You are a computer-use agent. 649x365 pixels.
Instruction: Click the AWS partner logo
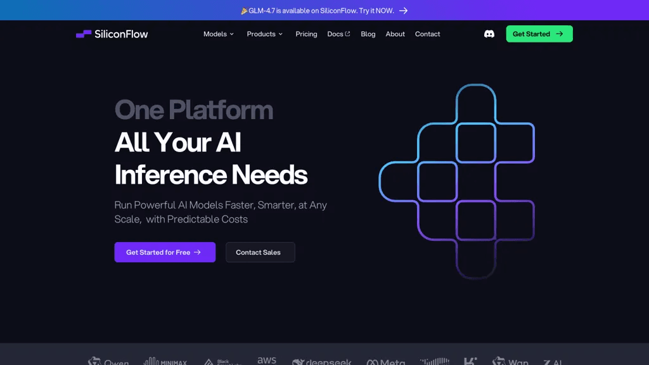coord(267,360)
